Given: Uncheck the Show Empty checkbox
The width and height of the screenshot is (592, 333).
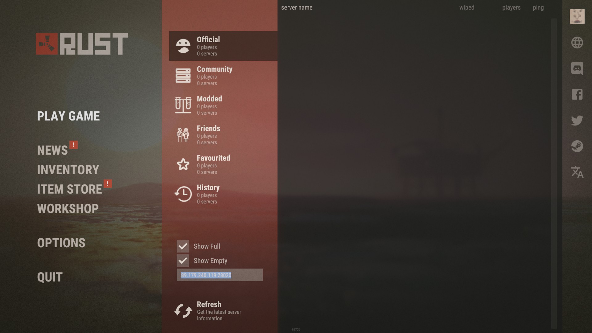Looking at the screenshot, I should tap(183, 261).
